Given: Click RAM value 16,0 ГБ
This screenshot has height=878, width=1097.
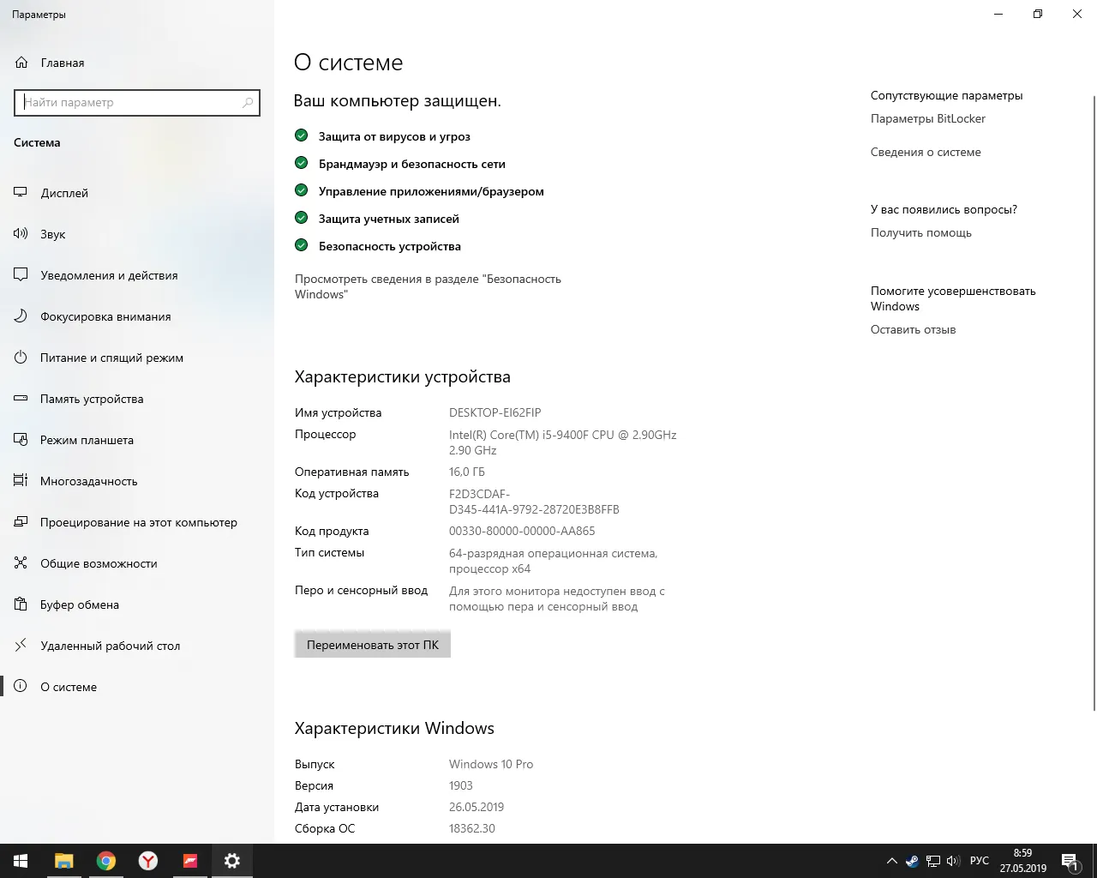Looking at the screenshot, I should (x=467, y=472).
